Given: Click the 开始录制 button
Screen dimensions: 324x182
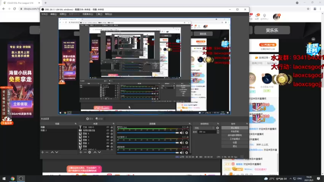Looking at the screenshot, I should 235,132.
